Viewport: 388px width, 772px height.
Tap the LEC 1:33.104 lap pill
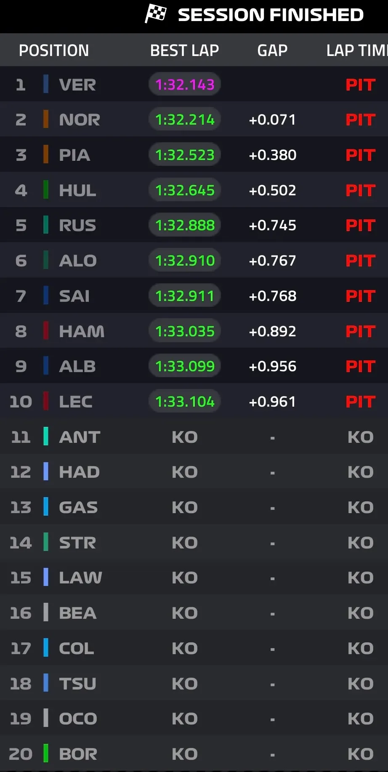click(185, 402)
